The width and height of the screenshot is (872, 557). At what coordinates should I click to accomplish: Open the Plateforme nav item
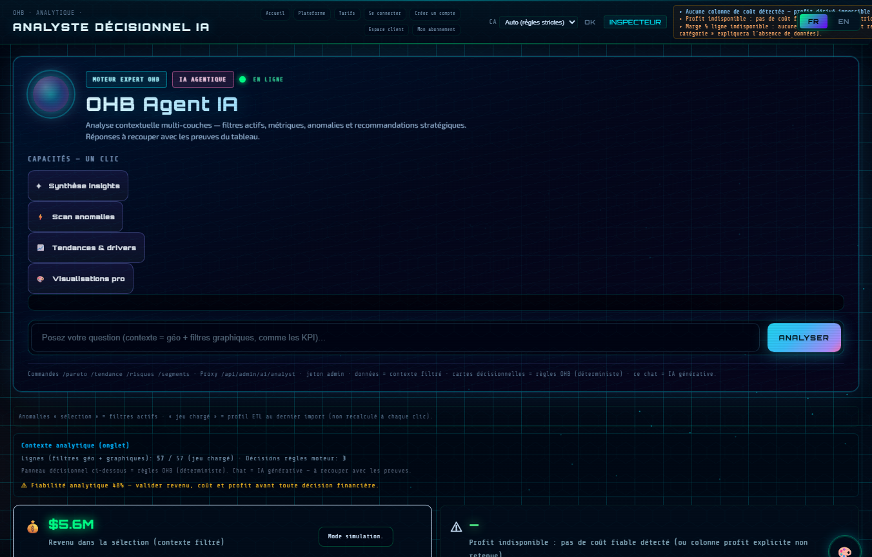[x=312, y=13]
